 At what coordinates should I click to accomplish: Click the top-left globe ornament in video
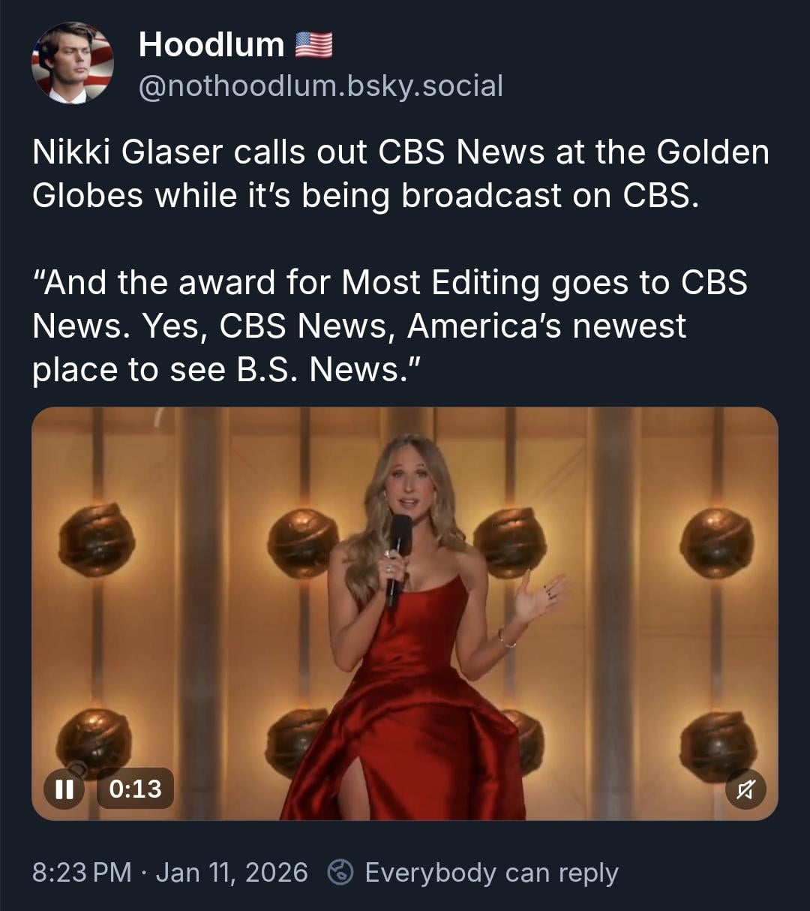(97, 539)
